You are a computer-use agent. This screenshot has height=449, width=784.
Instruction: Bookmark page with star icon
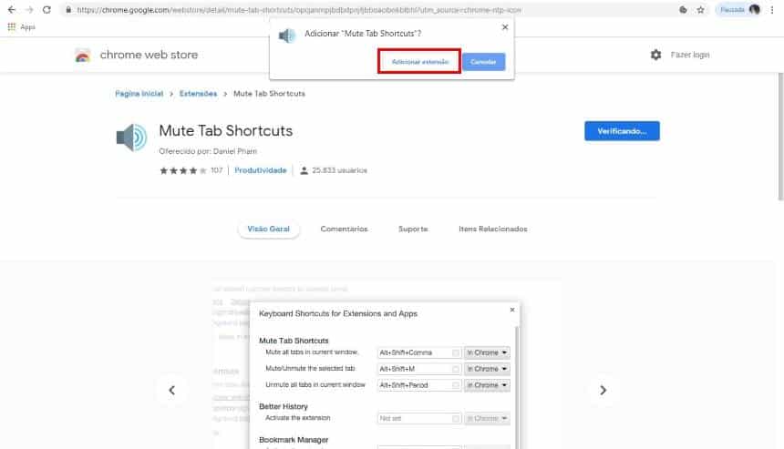tap(700, 9)
